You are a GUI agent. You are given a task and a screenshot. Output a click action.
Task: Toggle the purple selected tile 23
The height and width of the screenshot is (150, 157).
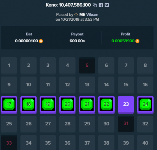click(126, 105)
